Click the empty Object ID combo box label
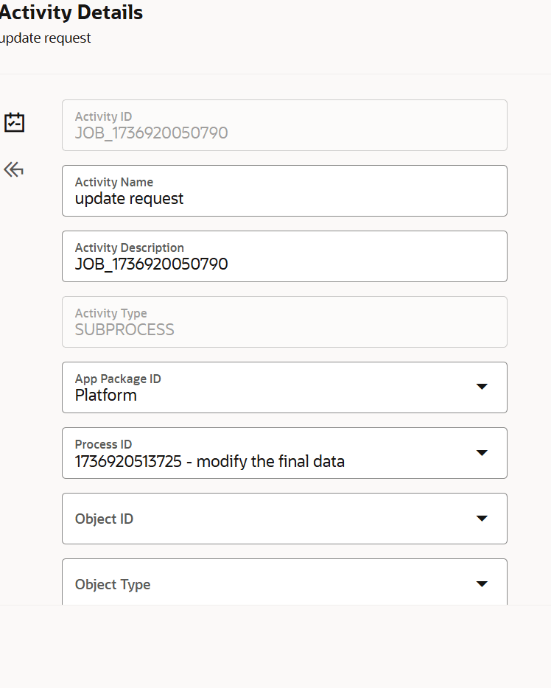 coord(104,519)
